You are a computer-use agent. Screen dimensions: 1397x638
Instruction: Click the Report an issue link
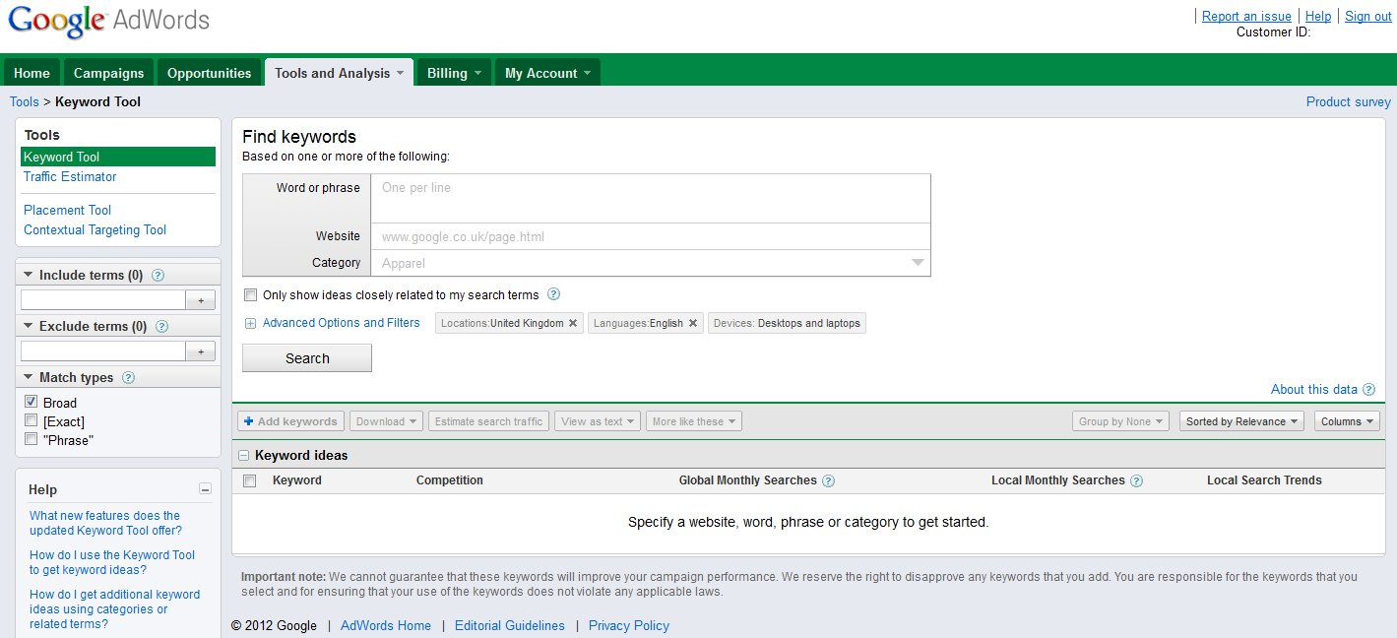point(1246,17)
